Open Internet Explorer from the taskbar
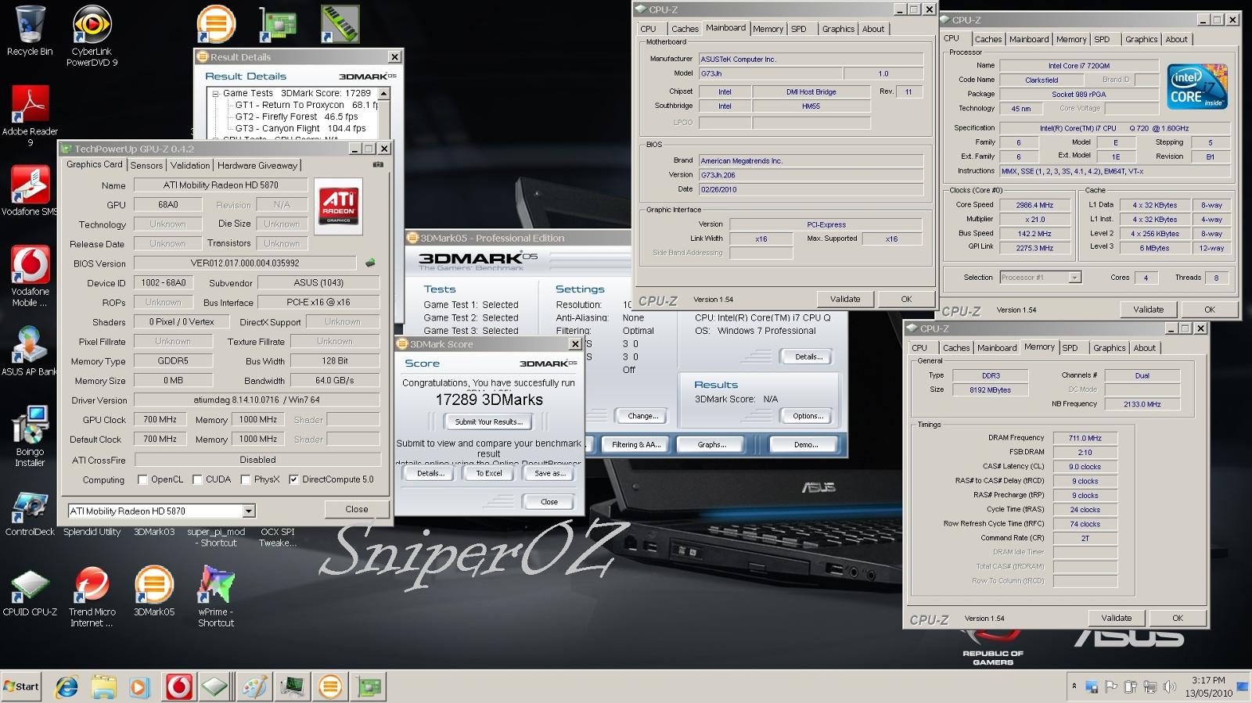This screenshot has width=1252, height=703. (67, 687)
